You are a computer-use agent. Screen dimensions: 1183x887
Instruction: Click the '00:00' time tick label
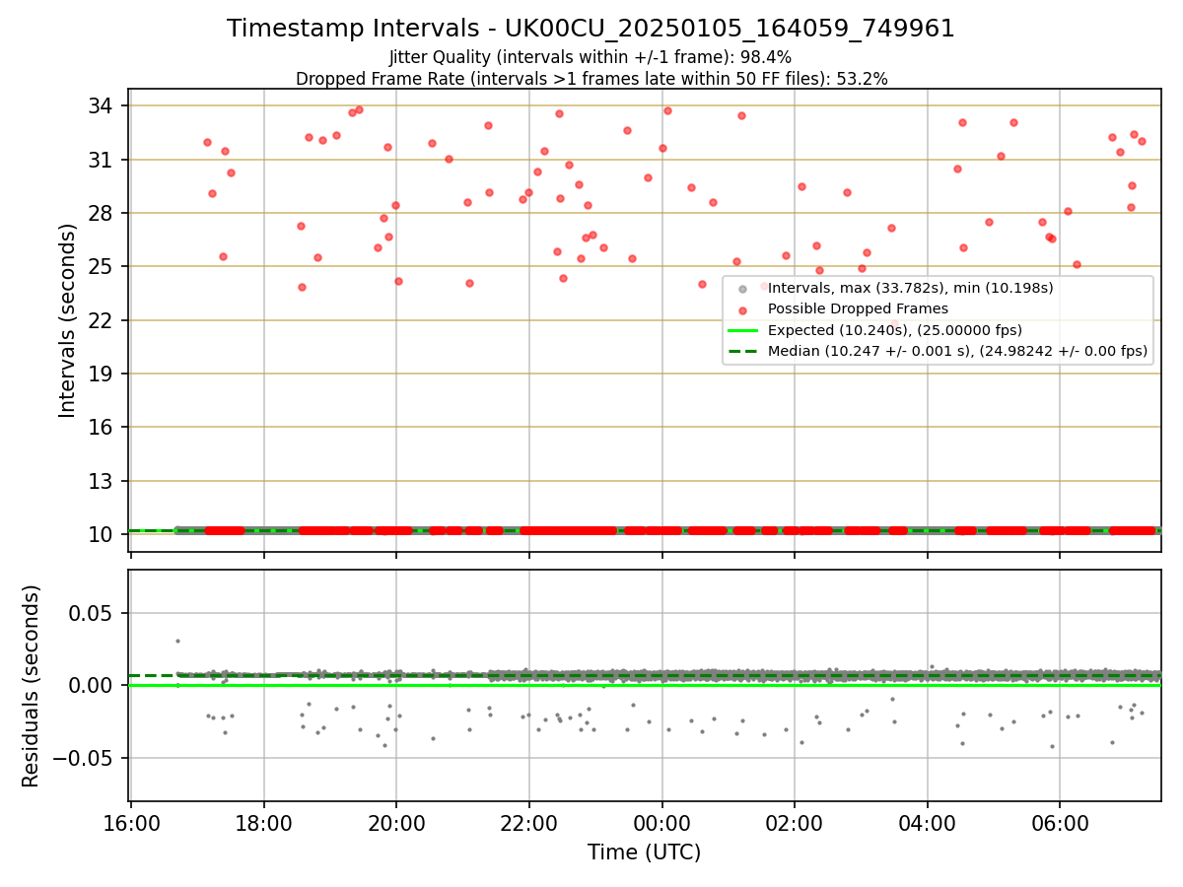(x=661, y=823)
